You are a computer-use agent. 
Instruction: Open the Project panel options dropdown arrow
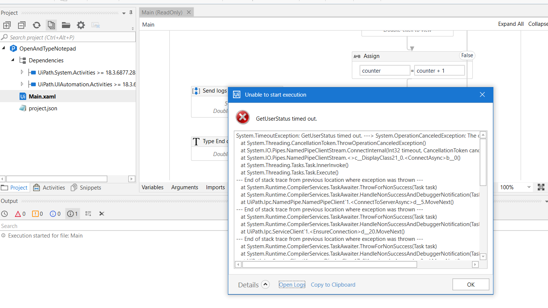124,13
